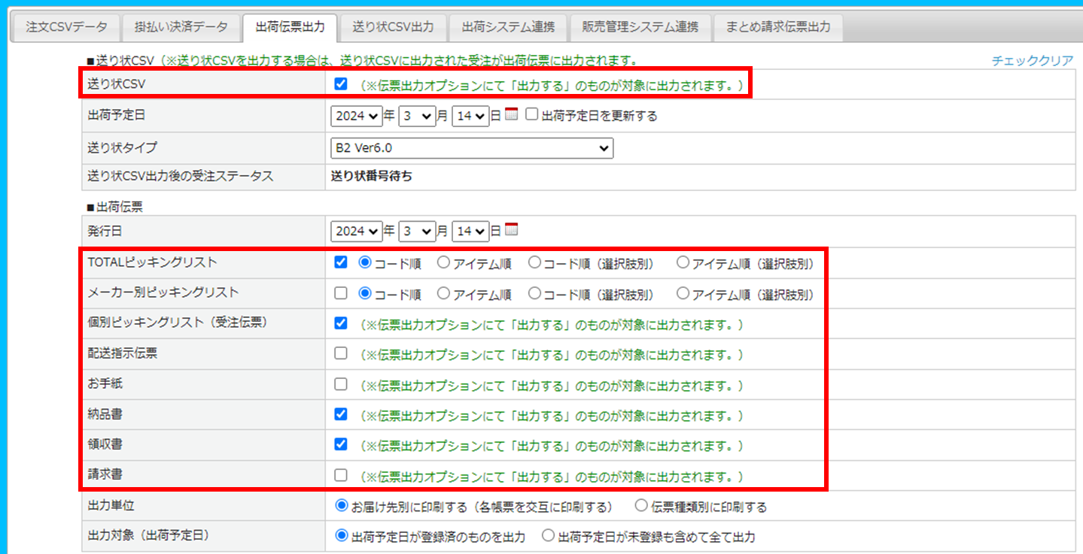The height and width of the screenshot is (554, 1083).
Task: Enable the 配送指示伝票 checkbox
Action: 341,353
